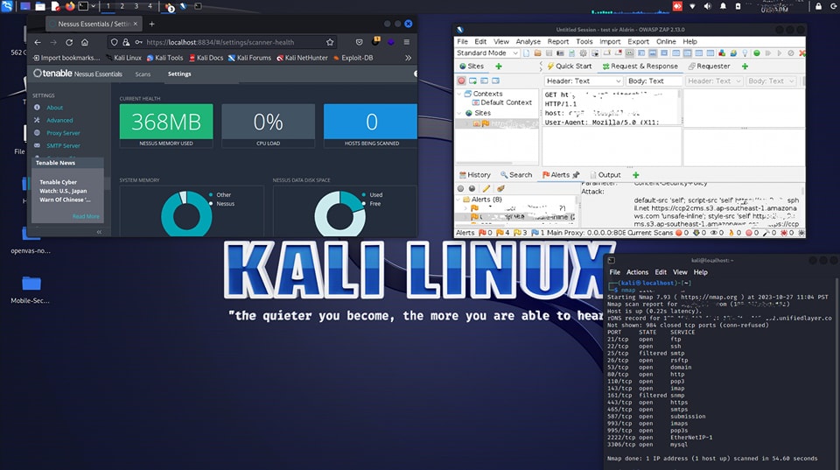This screenshot has height=470, width=840.
Task: Open ZAP Options gear icon
Action: coord(584,53)
